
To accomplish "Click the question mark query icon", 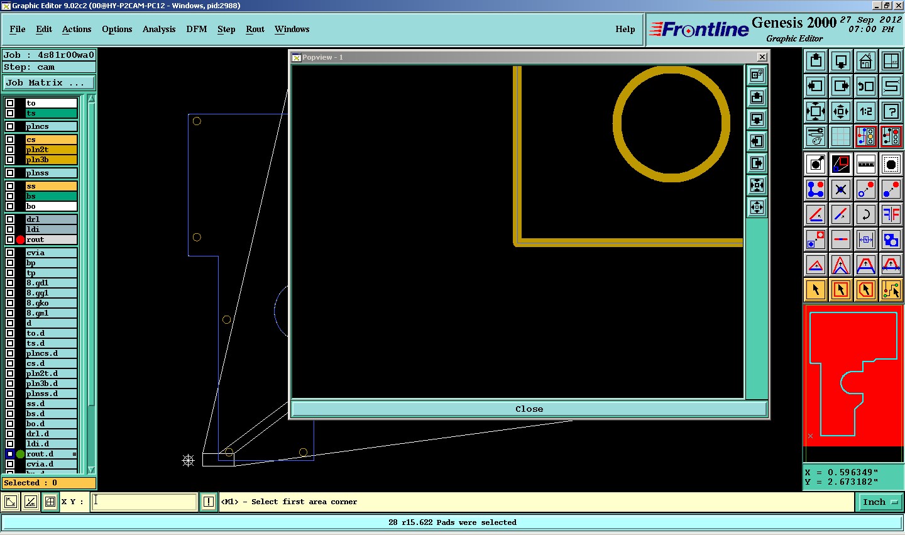I will (x=891, y=111).
